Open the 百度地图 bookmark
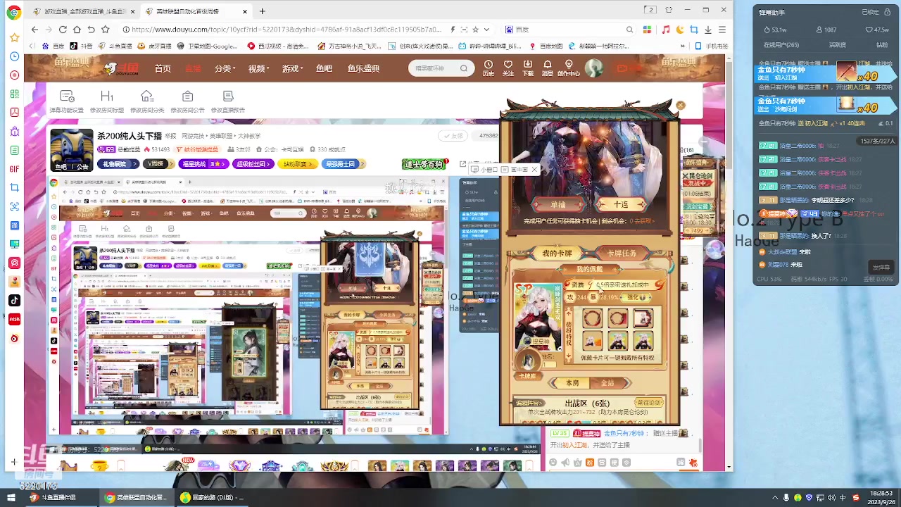 [546, 46]
